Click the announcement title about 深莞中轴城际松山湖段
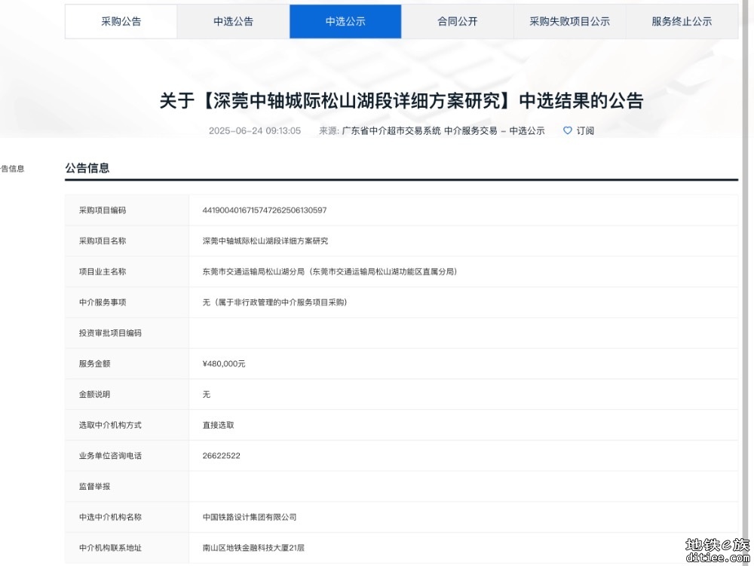754x566 pixels. click(x=401, y=101)
